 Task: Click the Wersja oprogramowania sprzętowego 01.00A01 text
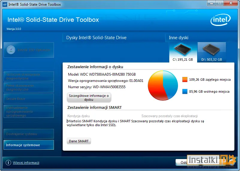(x=105, y=81)
